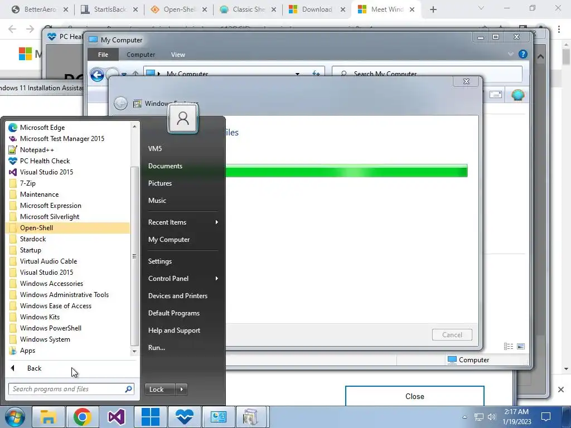This screenshot has height=428, width=571.
Task: Switch to PC Health Check taskbar button
Action: 184,417
